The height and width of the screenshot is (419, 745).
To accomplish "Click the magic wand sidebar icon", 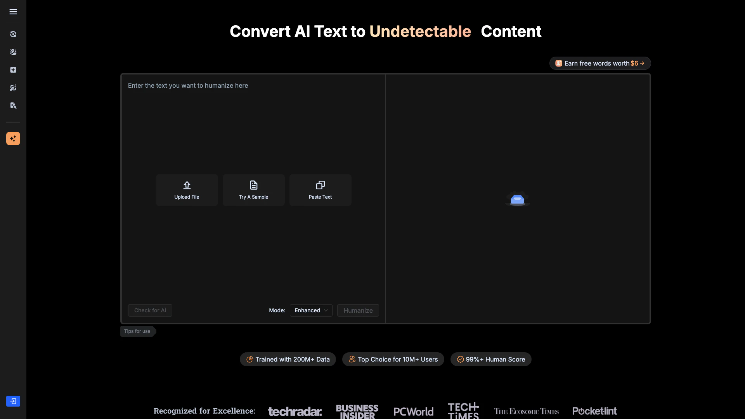I will click(13, 88).
